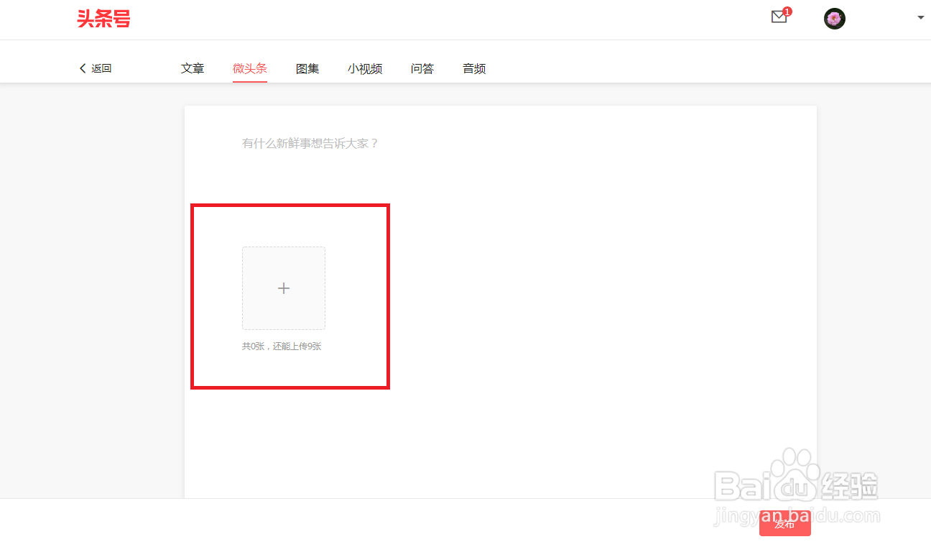Switch to the 文章 tab
The image size is (931, 547).
(193, 68)
